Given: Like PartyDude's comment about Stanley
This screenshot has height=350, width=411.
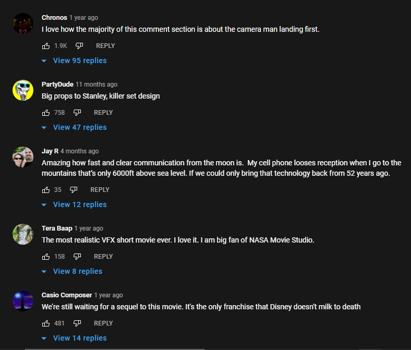Looking at the screenshot, I should pos(46,113).
